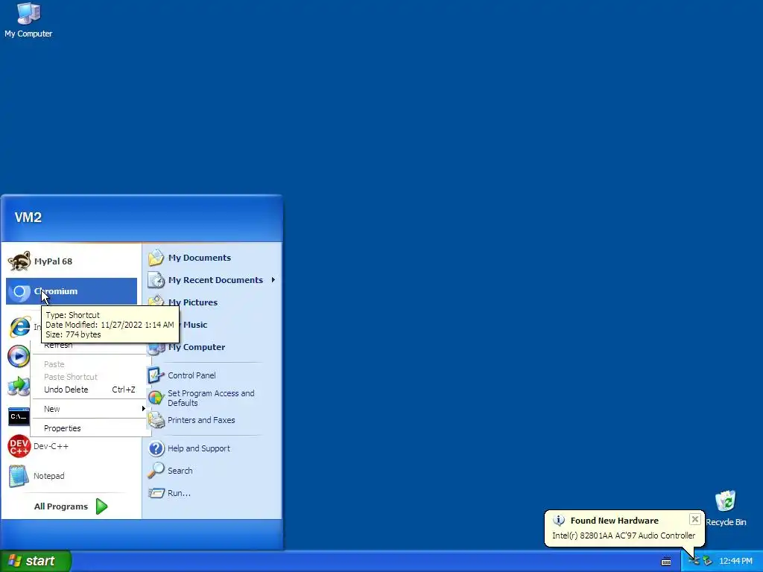Launch Chromium from start menu

[72, 291]
